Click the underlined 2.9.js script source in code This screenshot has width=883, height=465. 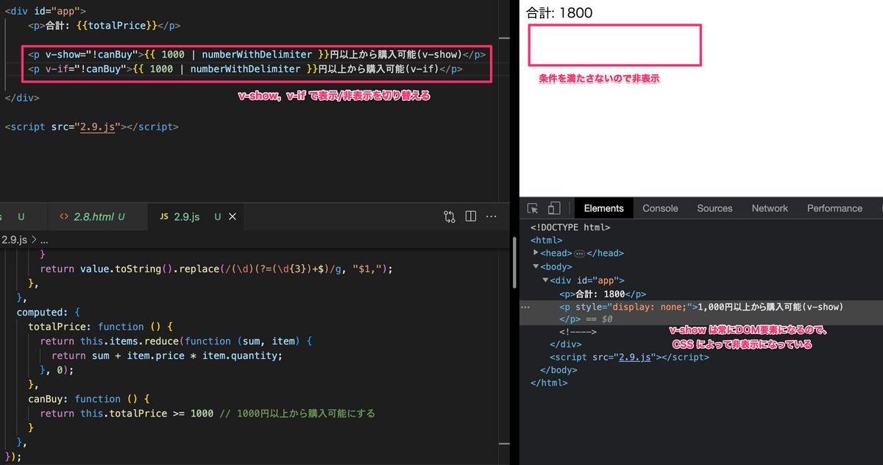pos(98,127)
